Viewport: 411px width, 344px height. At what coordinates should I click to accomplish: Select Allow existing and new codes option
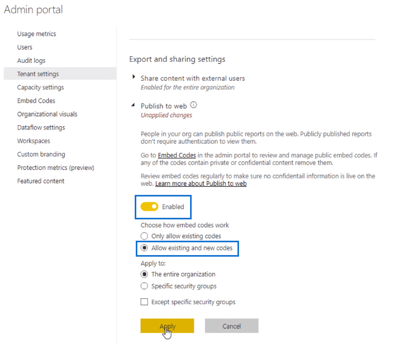click(144, 248)
